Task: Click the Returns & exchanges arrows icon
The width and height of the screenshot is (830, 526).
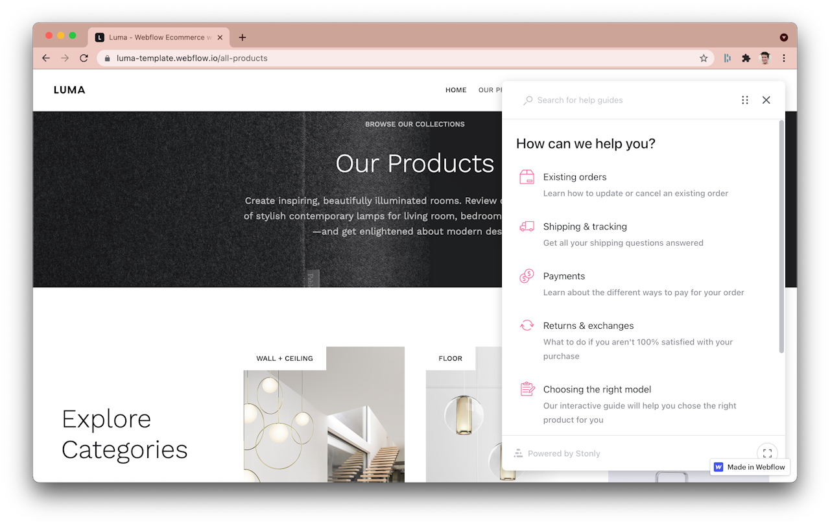Action: click(527, 326)
